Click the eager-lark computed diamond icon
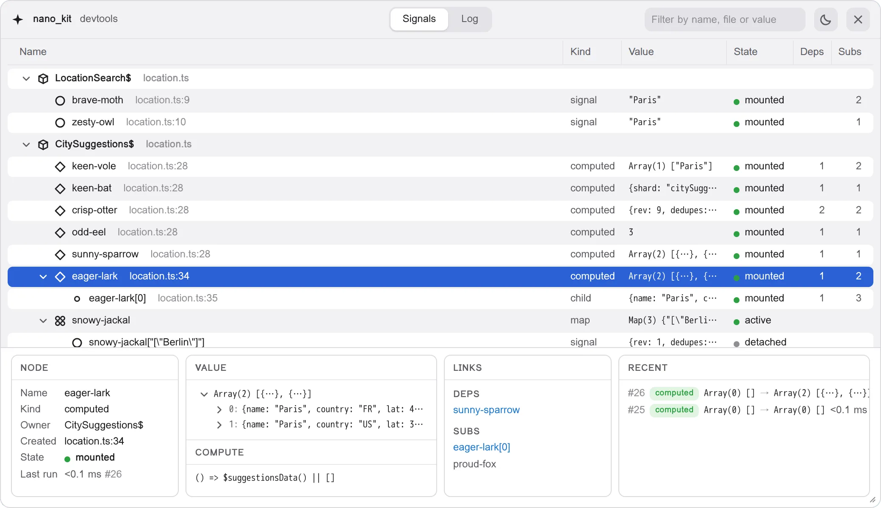 coord(60,276)
